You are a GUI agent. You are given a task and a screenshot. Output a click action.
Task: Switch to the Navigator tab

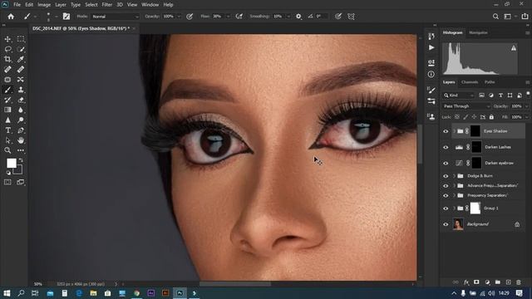click(x=479, y=32)
